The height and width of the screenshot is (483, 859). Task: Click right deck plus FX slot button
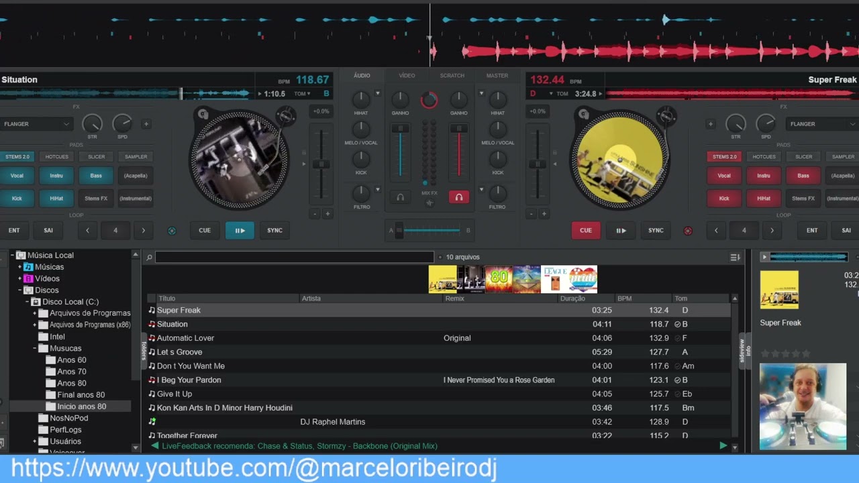pos(710,123)
